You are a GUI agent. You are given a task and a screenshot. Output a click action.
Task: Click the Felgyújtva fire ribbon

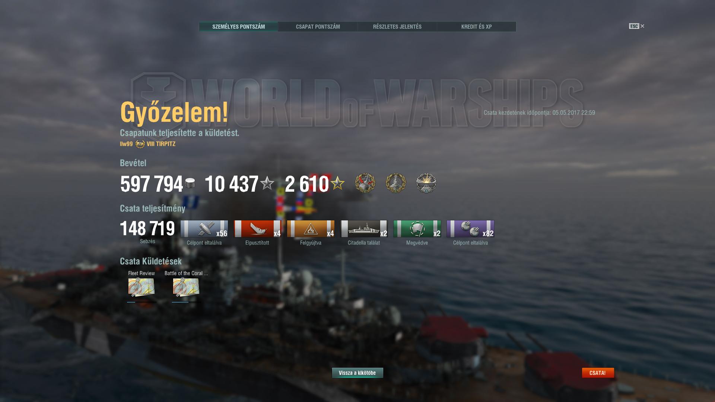pyautogui.click(x=311, y=229)
